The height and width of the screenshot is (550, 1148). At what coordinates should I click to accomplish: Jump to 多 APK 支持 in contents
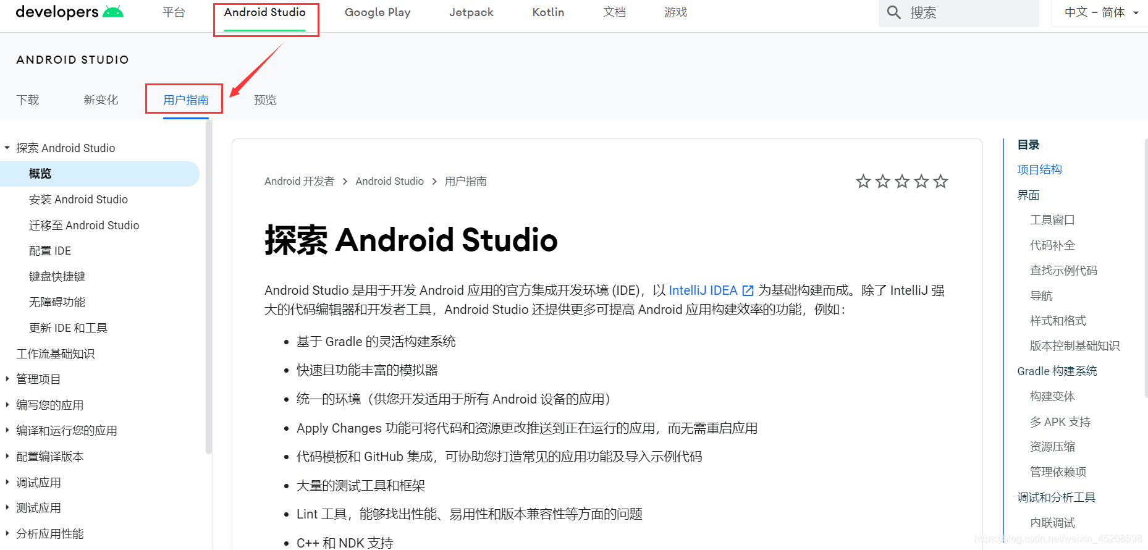[x=1060, y=421]
